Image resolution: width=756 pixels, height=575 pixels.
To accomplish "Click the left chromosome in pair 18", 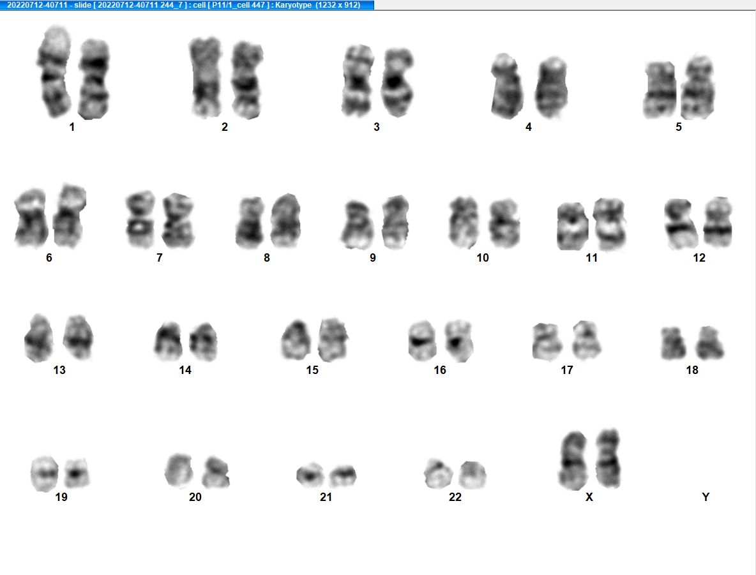I will pyautogui.click(x=674, y=343).
